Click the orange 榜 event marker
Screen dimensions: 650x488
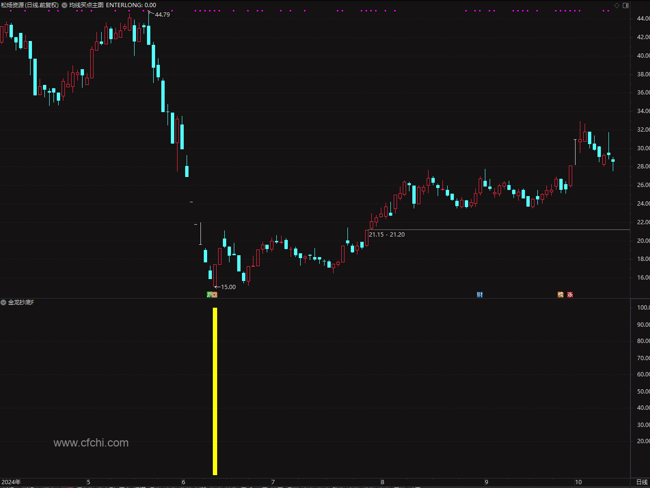pyautogui.click(x=561, y=295)
